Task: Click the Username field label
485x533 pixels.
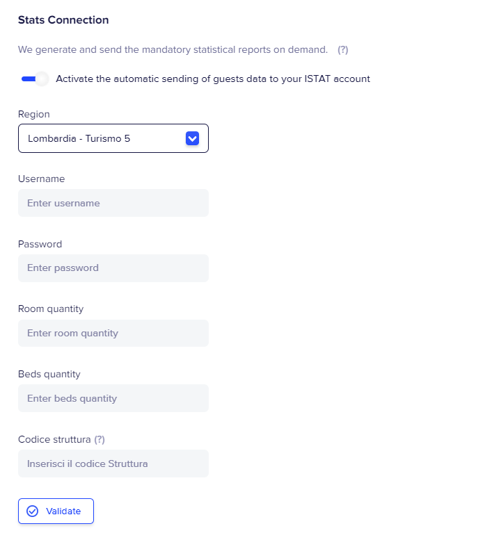Action: pos(41,179)
